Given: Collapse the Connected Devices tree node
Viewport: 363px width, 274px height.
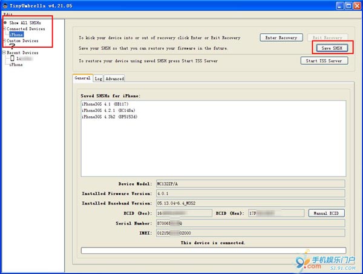Looking at the screenshot, I should pyautogui.click(x=4, y=28).
